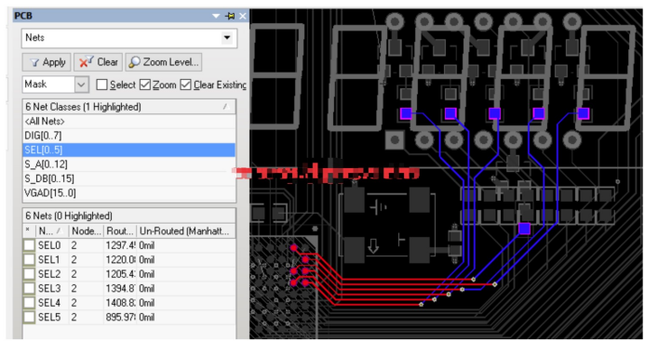Expand the Mask highlight mode dropdown
The image size is (645, 341).
pyautogui.click(x=81, y=85)
